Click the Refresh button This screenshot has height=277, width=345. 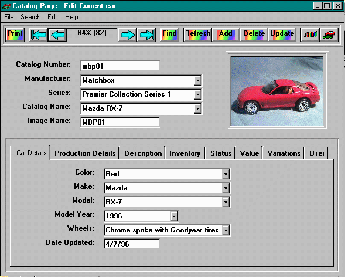click(197, 35)
